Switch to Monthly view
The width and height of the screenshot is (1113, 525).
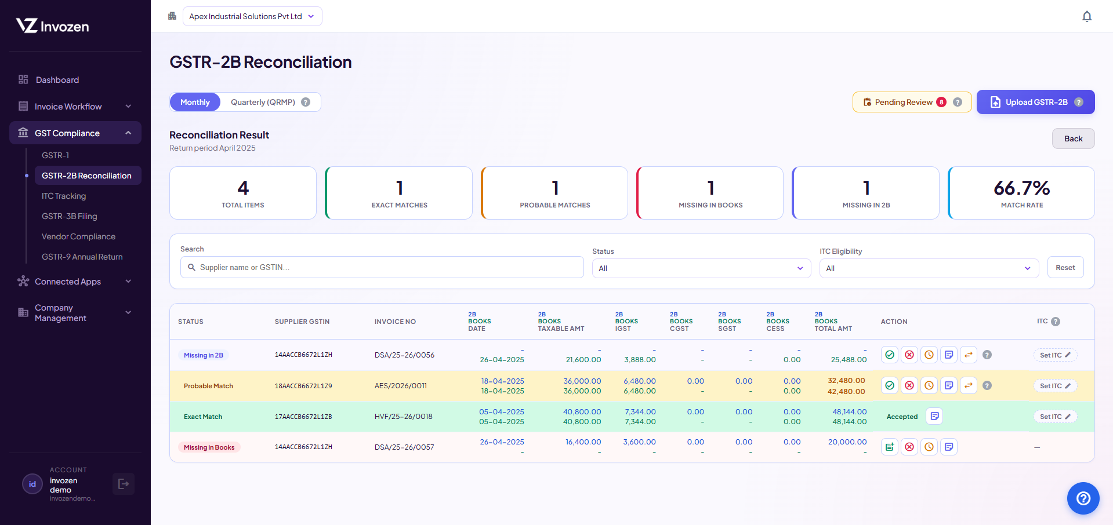click(x=195, y=102)
